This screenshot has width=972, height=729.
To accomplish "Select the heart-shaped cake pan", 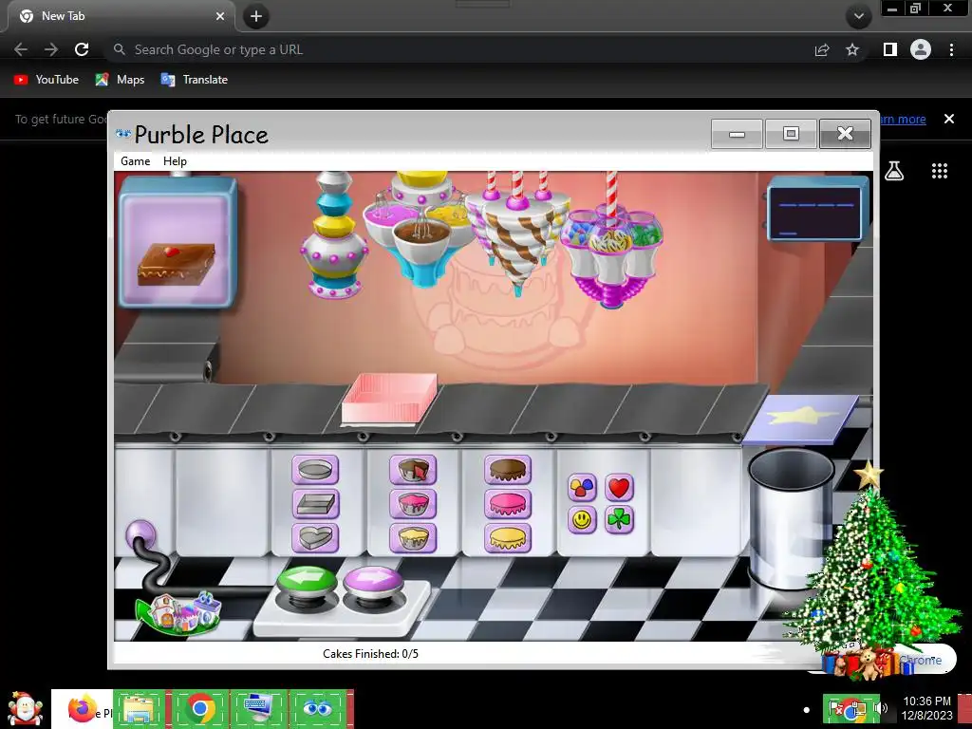I will coord(315,537).
